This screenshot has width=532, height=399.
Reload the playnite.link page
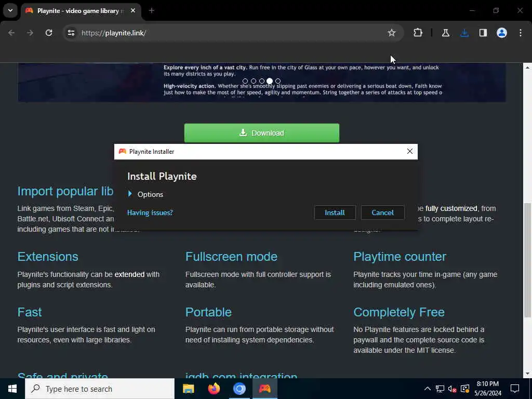49,33
